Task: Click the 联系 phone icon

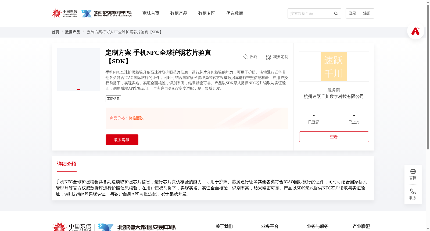Action: point(413,191)
